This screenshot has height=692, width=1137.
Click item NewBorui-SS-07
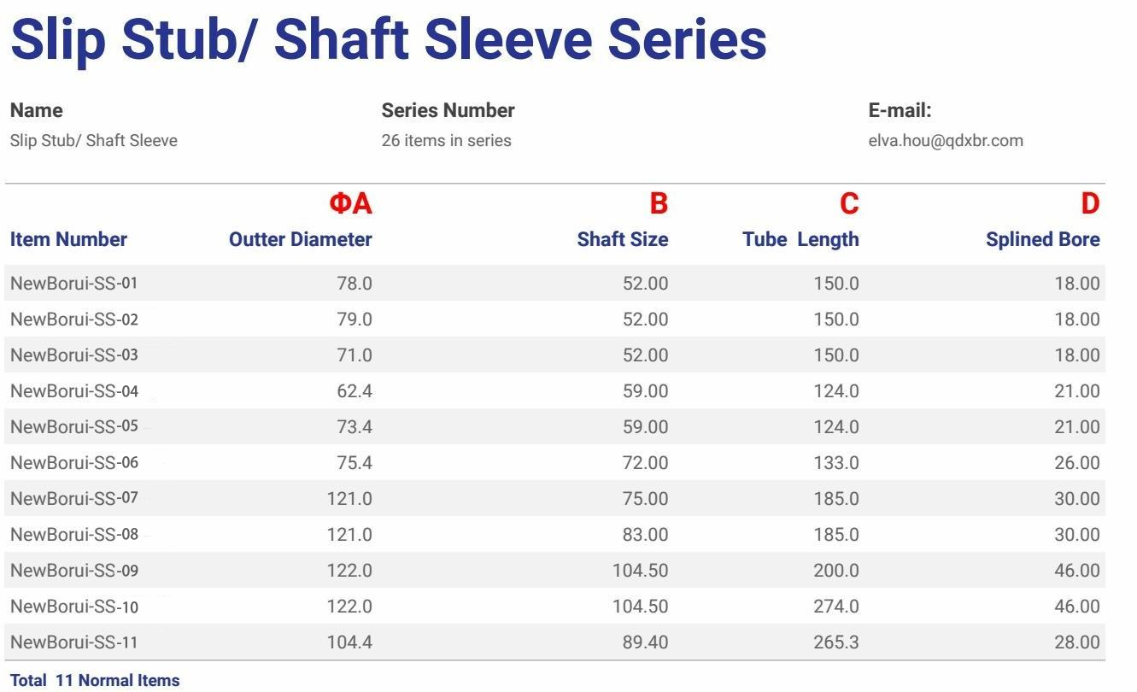pos(74,499)
